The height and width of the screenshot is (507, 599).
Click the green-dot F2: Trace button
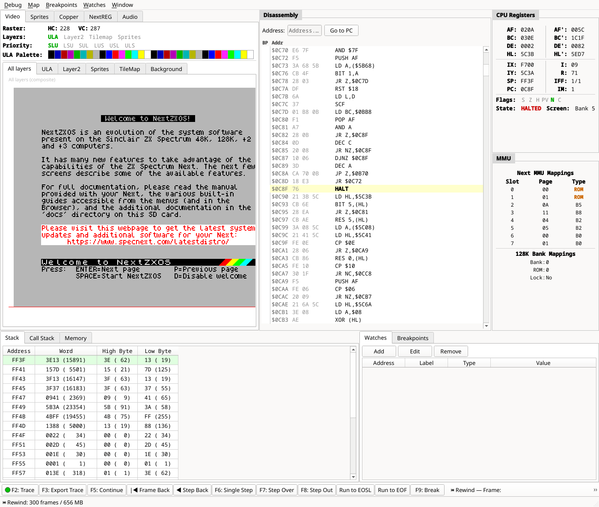20,490
